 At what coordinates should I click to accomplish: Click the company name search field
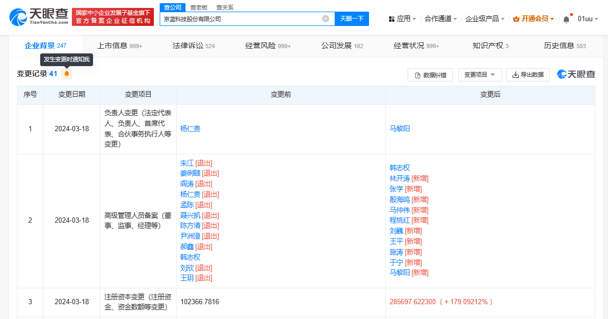tap(241, 19)
